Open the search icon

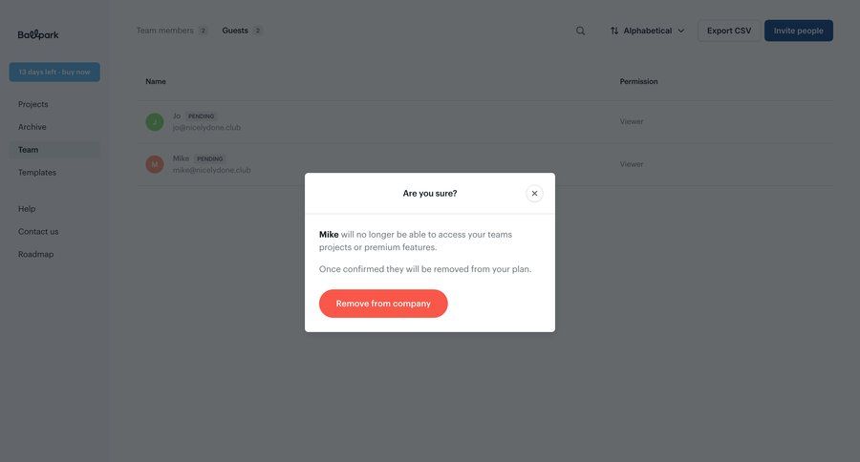pos(580,31)
